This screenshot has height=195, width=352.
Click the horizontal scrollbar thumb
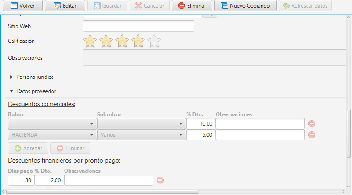pyautogui.click(x=102, y=191)
